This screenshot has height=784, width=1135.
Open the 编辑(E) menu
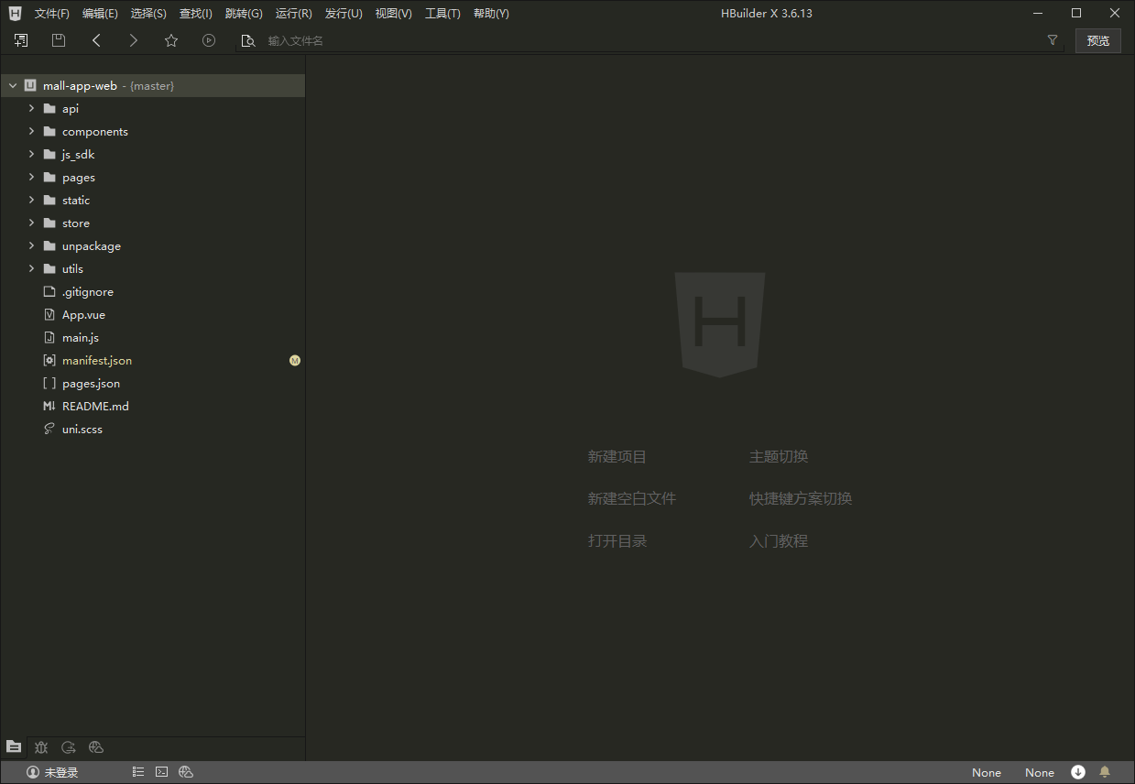click(x=100, y=14)
